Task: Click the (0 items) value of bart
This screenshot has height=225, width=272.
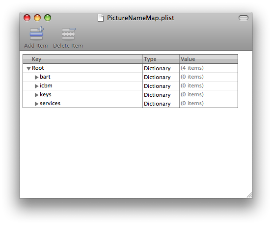Action: click(192, 77)
